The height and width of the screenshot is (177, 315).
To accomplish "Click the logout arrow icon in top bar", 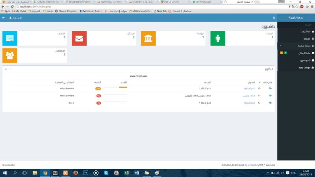I will (4, 18).
